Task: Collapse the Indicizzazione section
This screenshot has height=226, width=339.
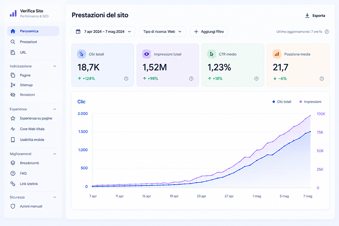Action: click(55, 66)
